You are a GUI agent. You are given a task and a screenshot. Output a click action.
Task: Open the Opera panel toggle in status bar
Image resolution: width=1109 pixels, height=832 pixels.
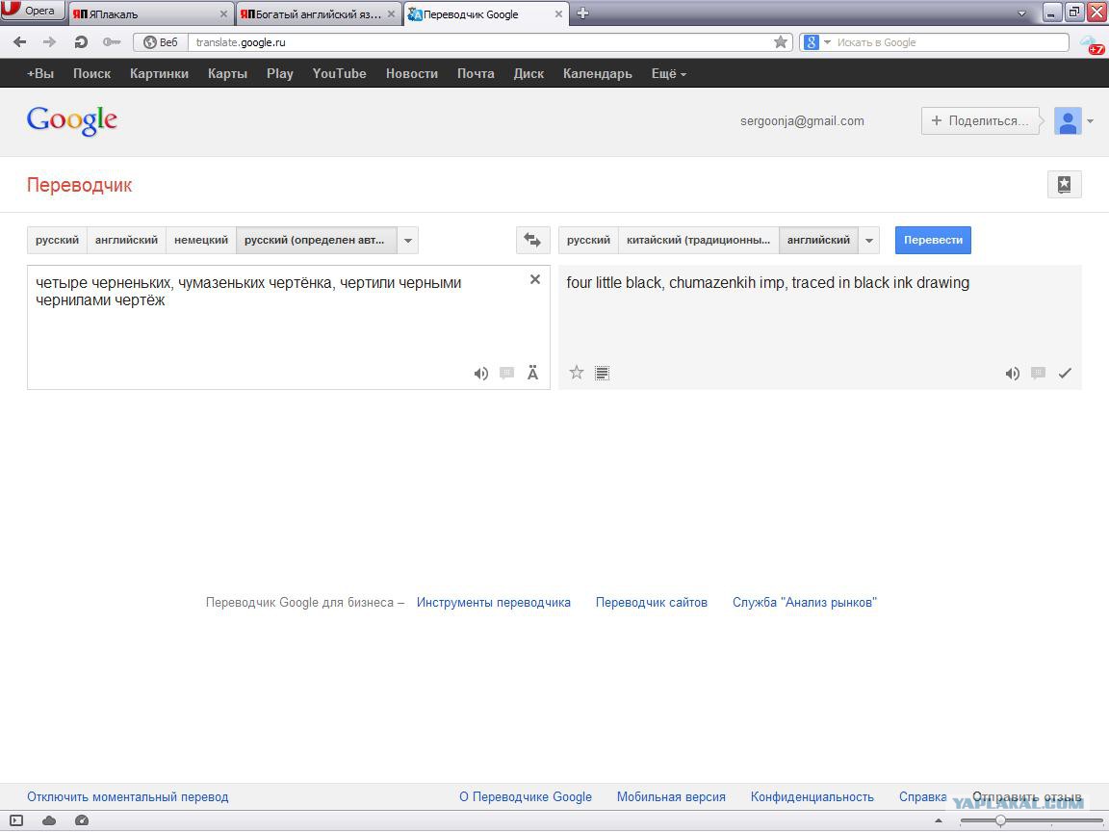click(16, 820)
